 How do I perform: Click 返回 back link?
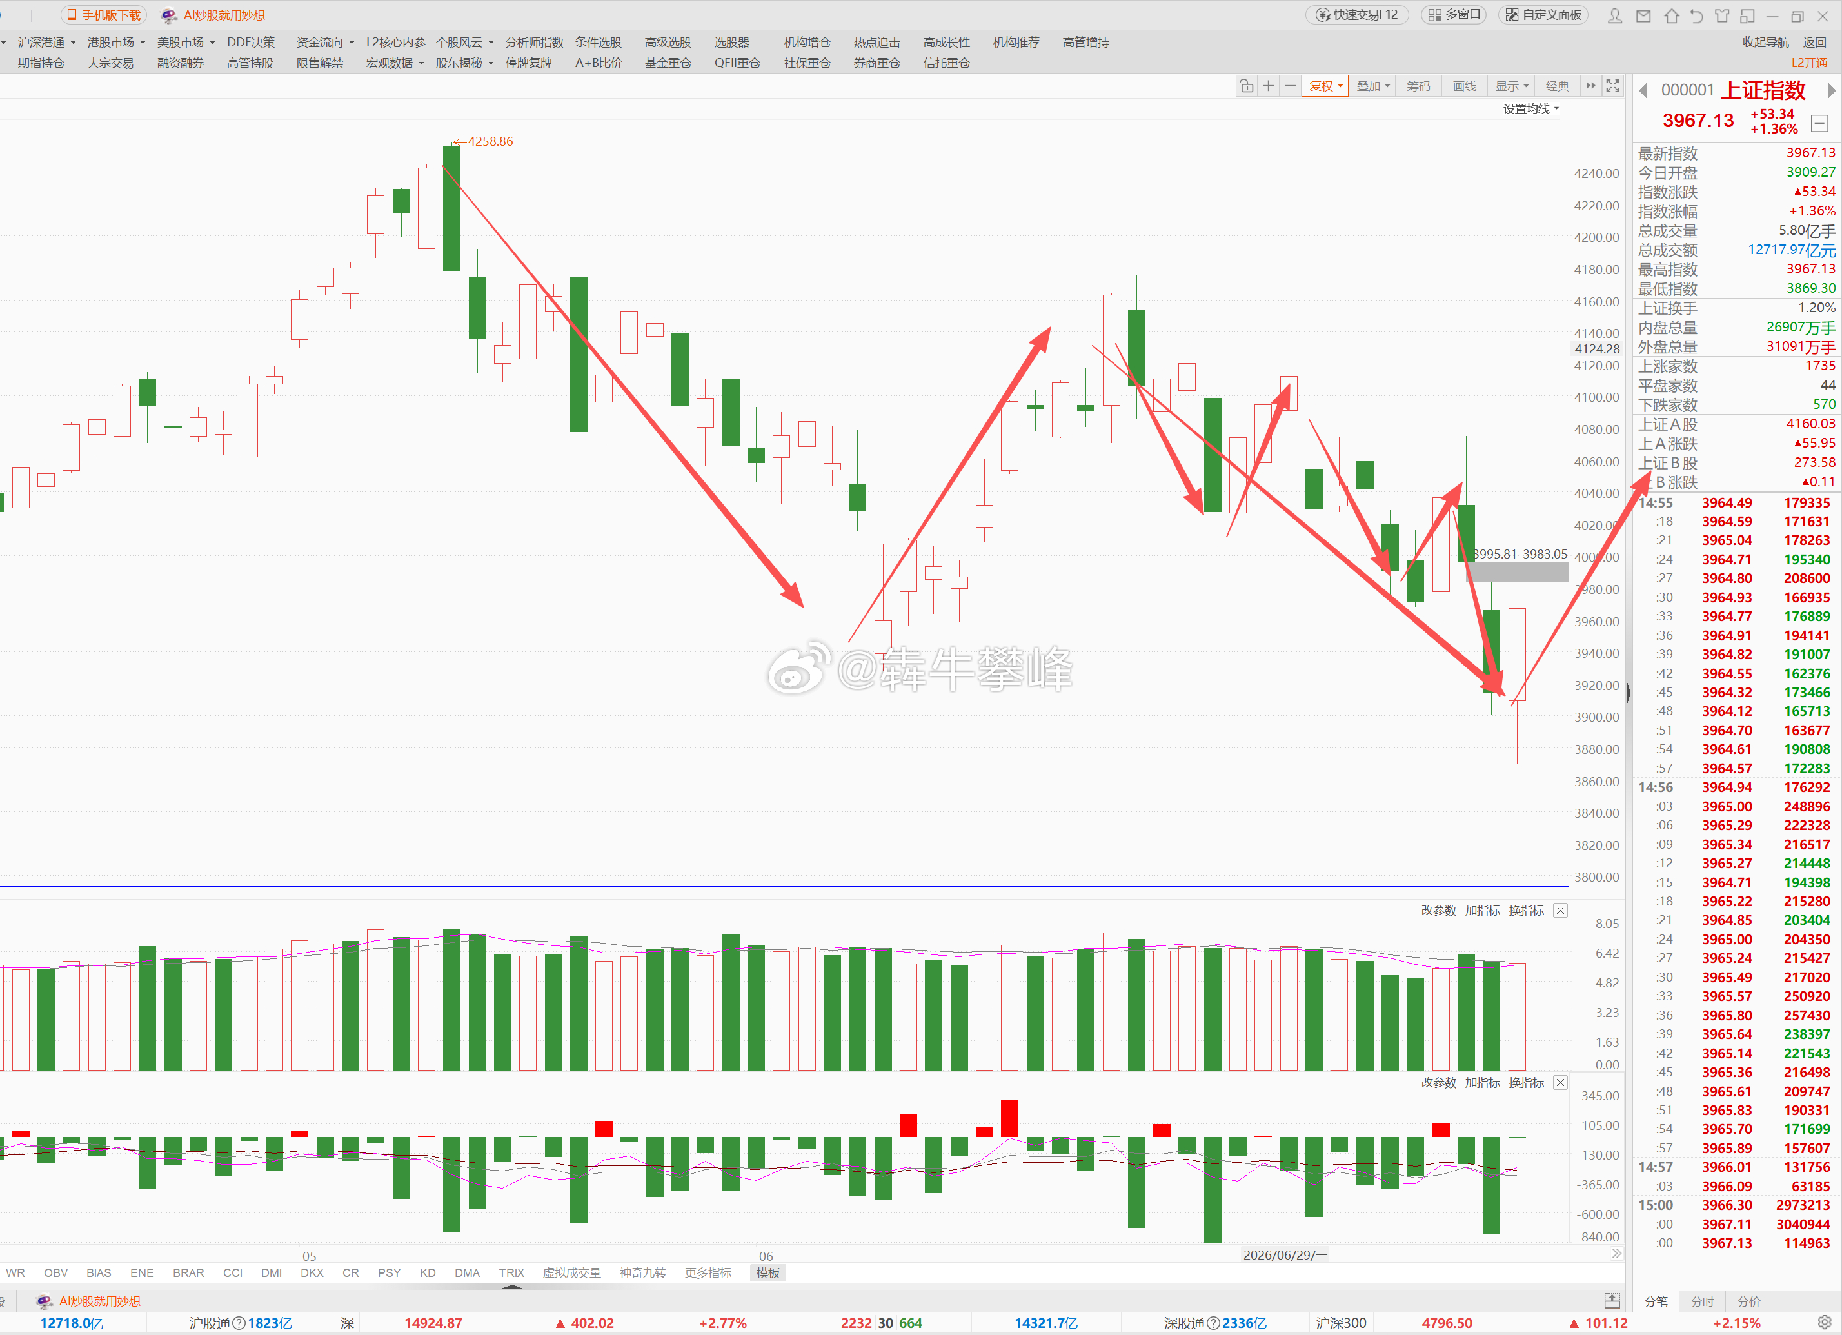[1814, 42]
